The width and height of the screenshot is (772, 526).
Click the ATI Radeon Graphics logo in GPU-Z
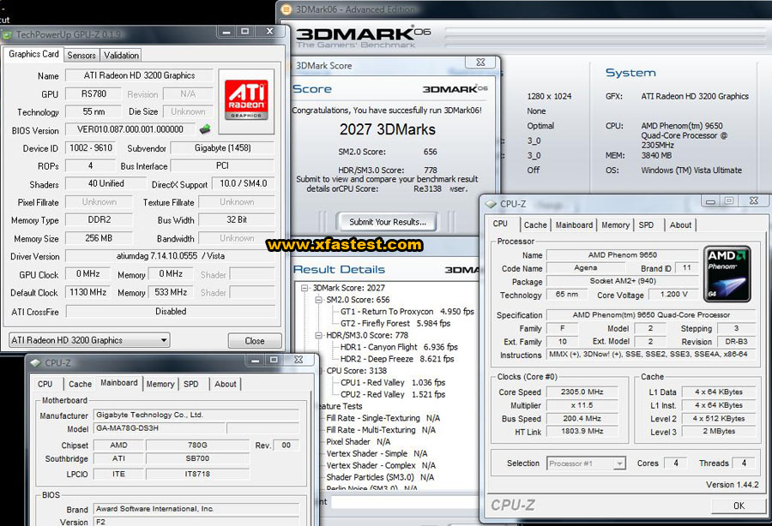pyautogui.click(x=246, y=101)
